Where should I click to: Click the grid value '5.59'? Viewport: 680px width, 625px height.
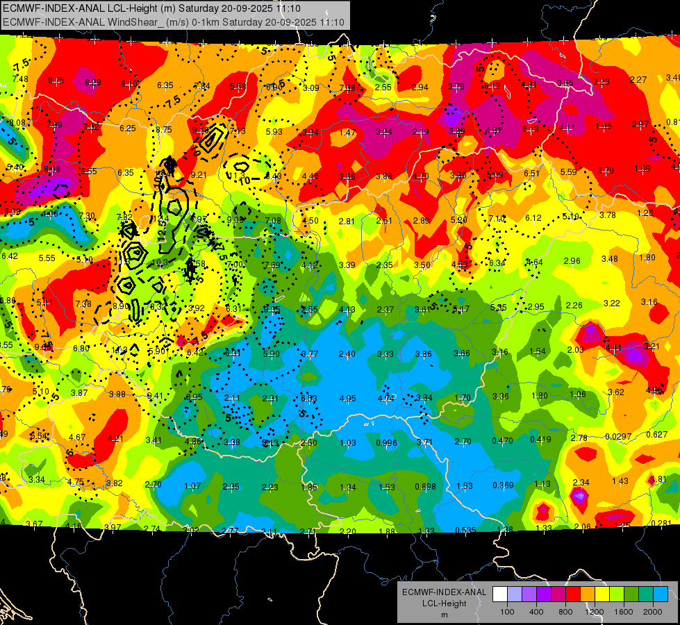(x=568, y=172)
